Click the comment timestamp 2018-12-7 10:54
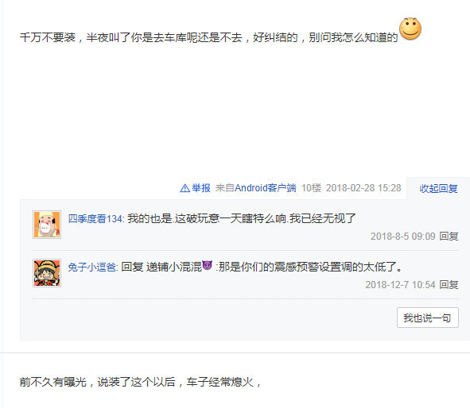 click(x=400, y=285)
